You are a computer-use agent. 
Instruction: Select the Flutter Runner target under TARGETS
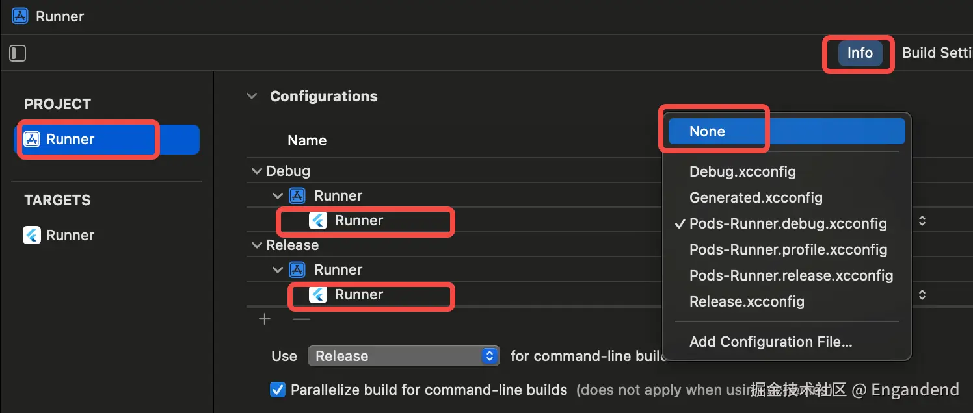32,235
